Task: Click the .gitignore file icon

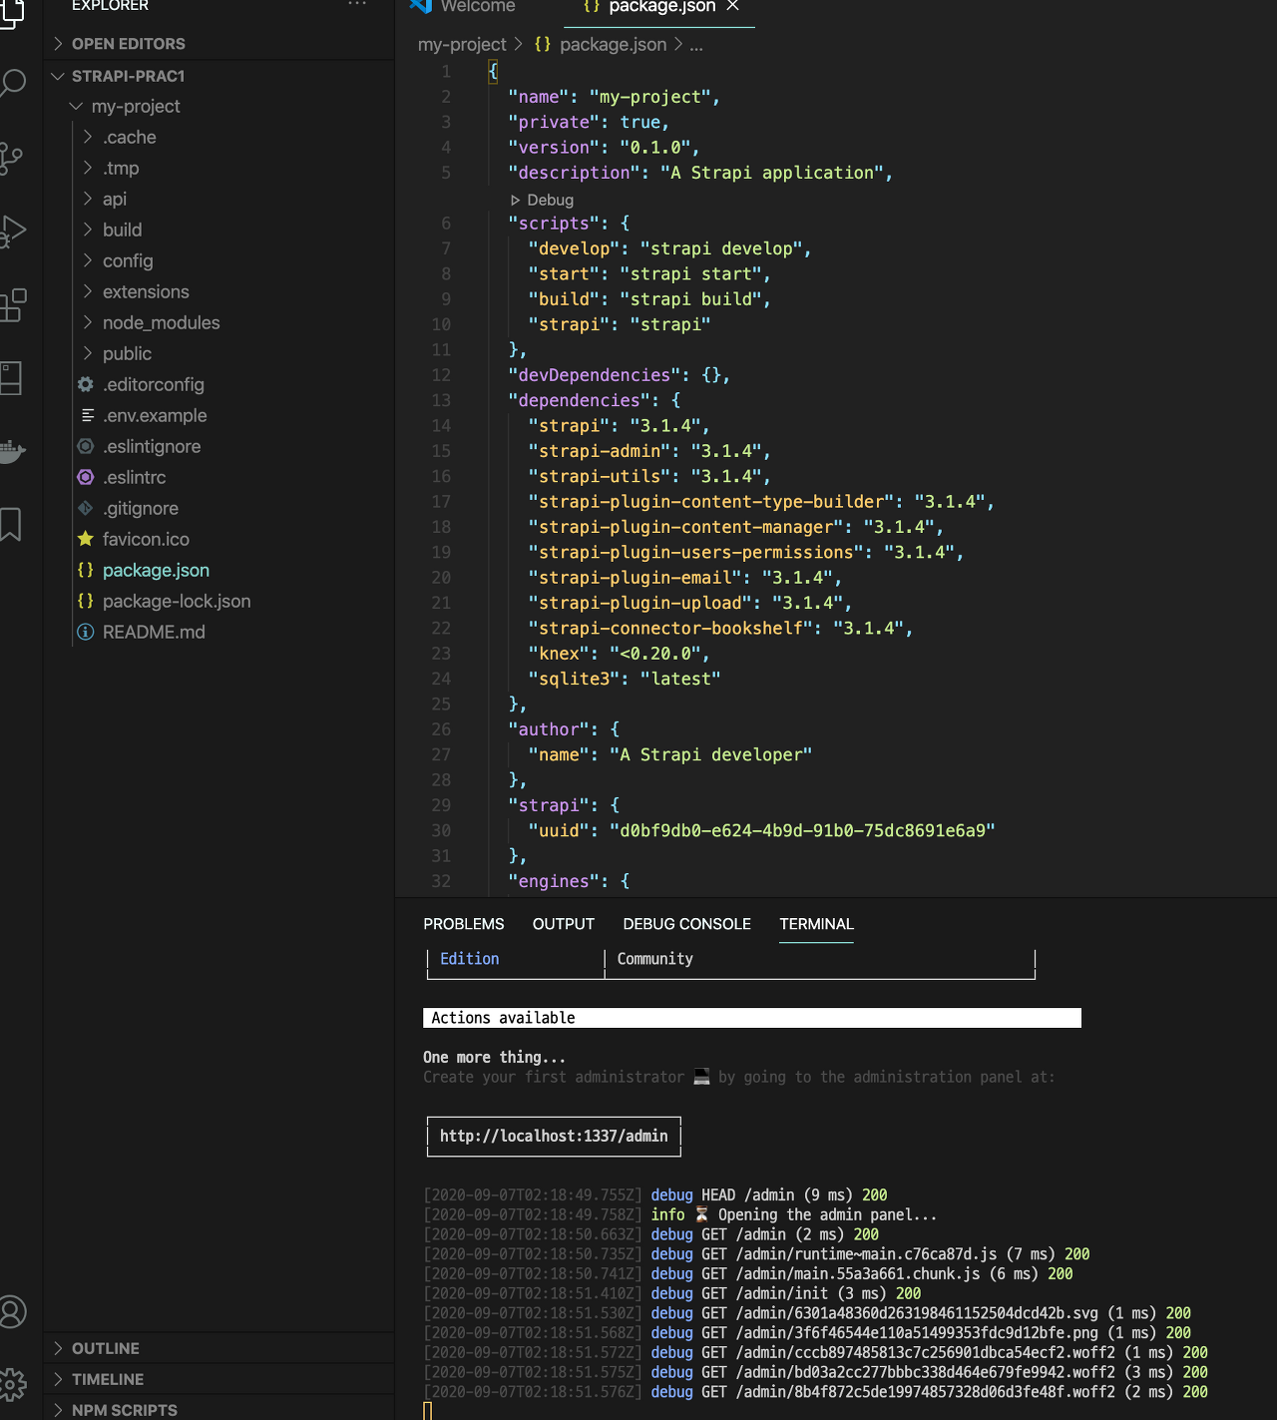Action: [x=86, y=508]
